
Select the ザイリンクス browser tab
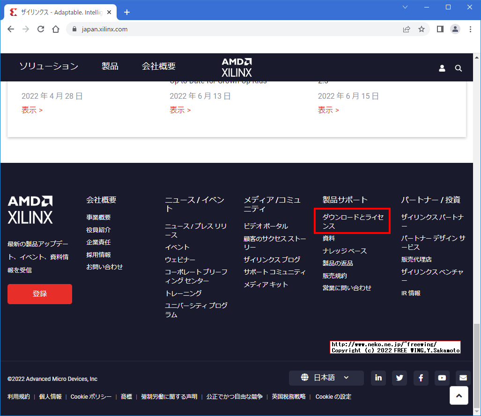coord(56,12)
